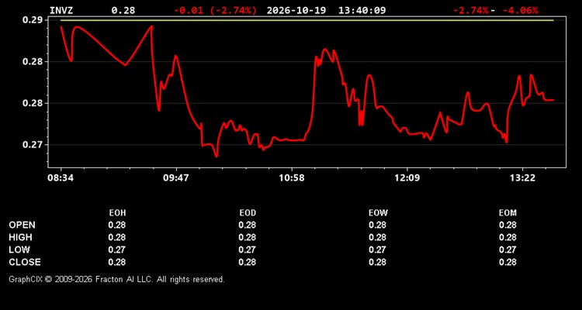Viewport: 582px width, 310px height.
Task: Choose the EOW OPEN value 0.28
Action: click(x=377, y=225)
